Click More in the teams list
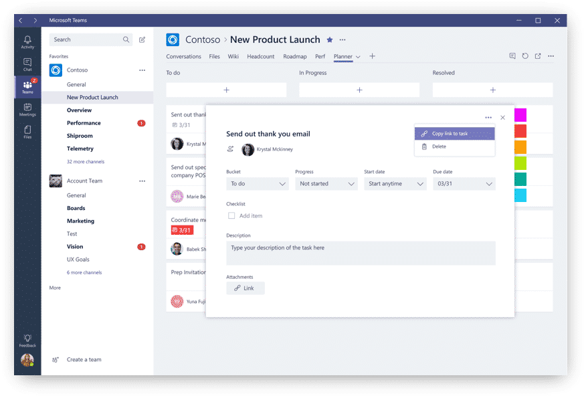Viewport: 584px width, 396px height. [55, 288]
